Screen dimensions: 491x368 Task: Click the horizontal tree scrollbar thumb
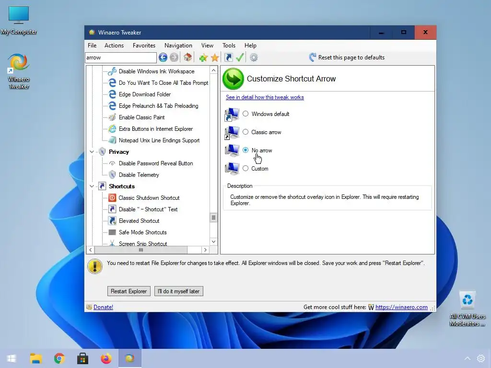pyautogui.click(x=141, y=250)
